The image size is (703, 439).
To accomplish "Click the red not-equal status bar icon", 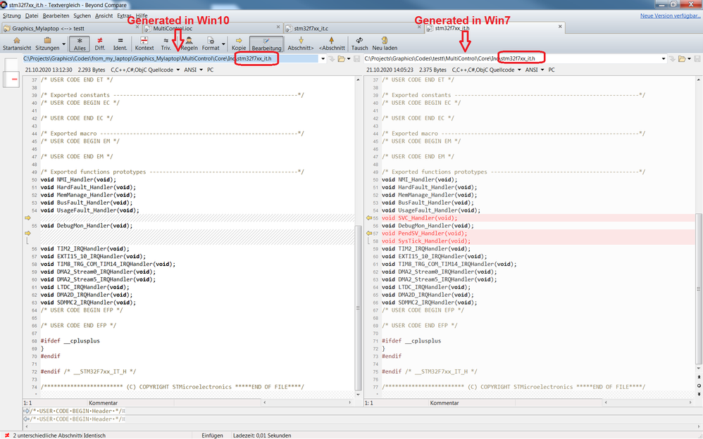I will (x=7, y=435).
